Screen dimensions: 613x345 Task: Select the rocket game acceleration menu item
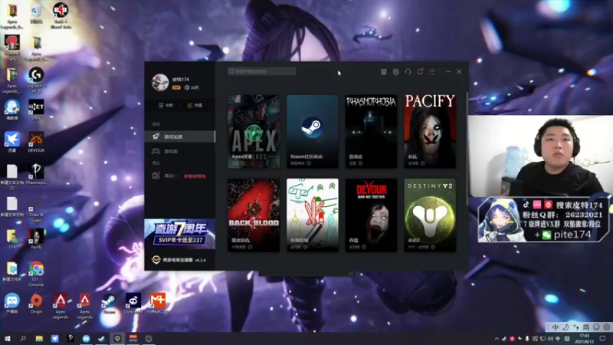tap(180, 136)
